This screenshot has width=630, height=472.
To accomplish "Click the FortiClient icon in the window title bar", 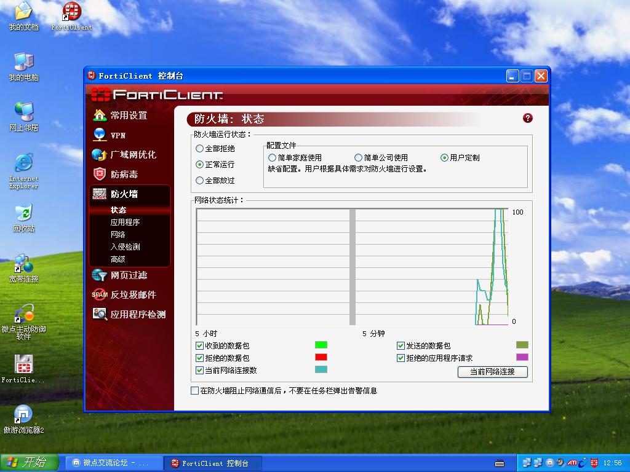I will point(92,76).
